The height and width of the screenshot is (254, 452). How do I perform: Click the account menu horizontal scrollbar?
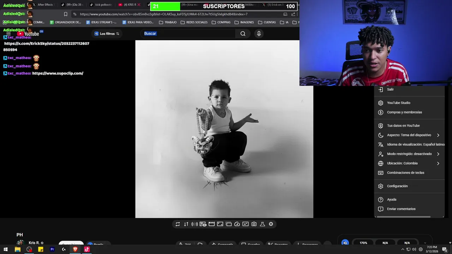click(404, 217)
